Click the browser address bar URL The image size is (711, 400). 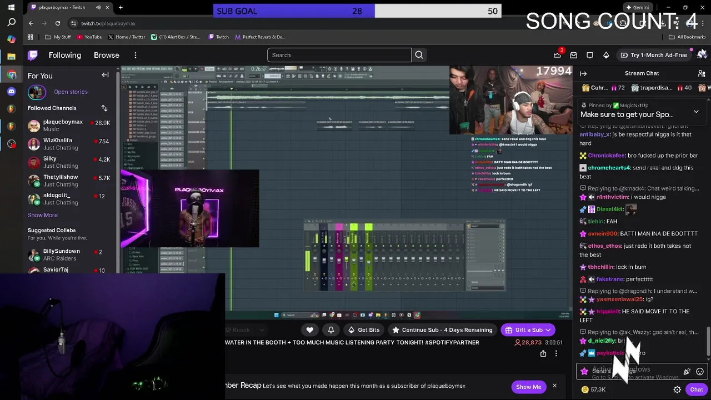pyautogui.click(x=108, y=23)
